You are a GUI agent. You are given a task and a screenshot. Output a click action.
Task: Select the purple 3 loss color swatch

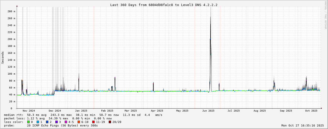pyautogui.click(x=56, y=122)
